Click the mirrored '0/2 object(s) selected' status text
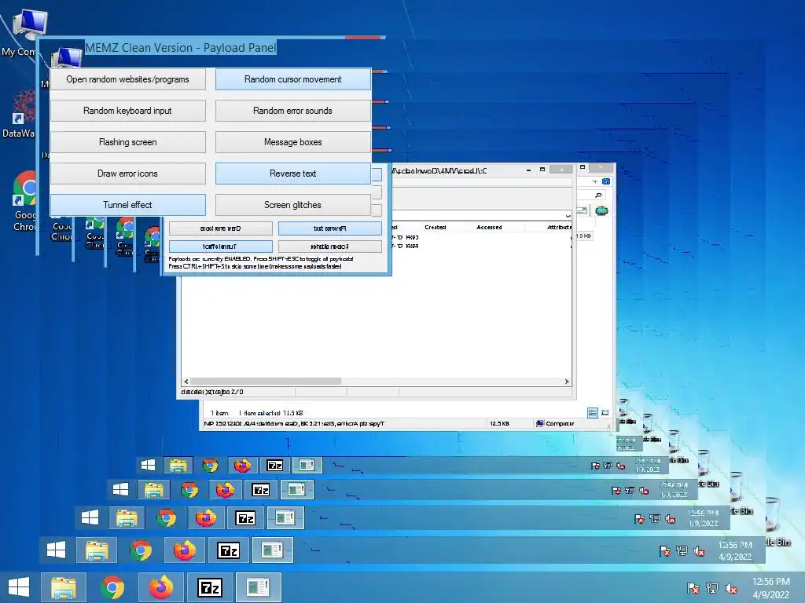805x603 pixels. tap(212, 392)
